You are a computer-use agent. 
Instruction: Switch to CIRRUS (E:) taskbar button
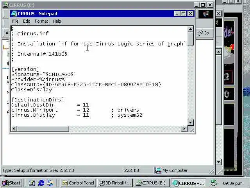(152, 183)
